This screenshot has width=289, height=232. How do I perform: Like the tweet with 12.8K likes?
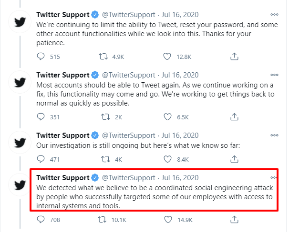(x=167, y=57)
